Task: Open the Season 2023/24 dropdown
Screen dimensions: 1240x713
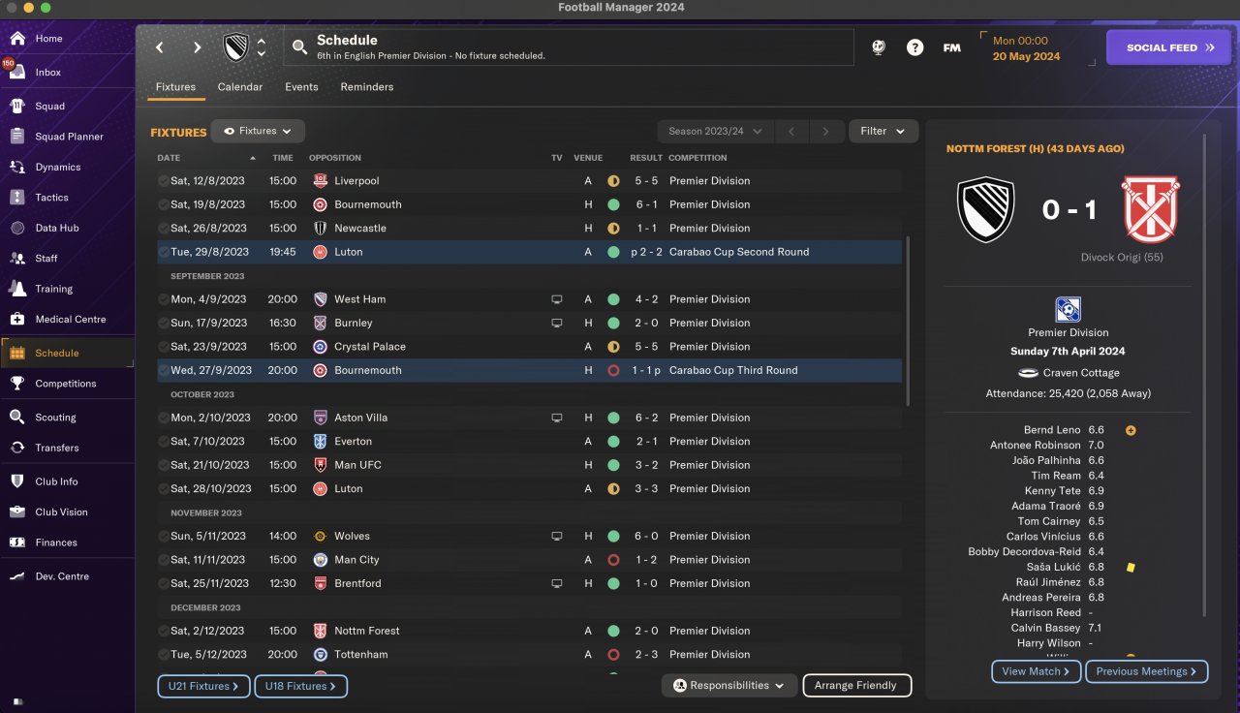Action: (x=715, y=131)
